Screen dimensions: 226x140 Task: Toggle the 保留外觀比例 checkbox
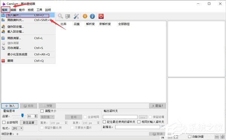(42, 128)
